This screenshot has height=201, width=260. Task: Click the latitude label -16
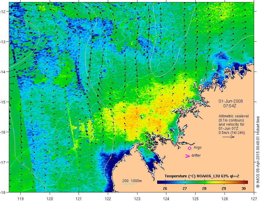tap(3, 132)
